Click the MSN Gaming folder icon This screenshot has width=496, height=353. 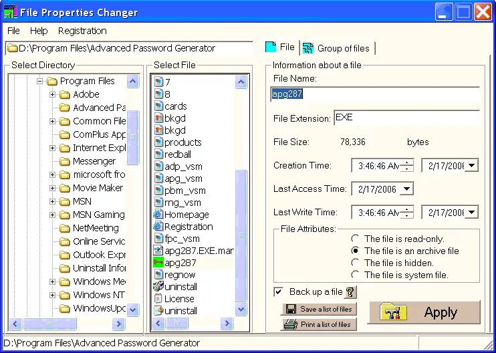pyautogui.click(x=65, y=215)
